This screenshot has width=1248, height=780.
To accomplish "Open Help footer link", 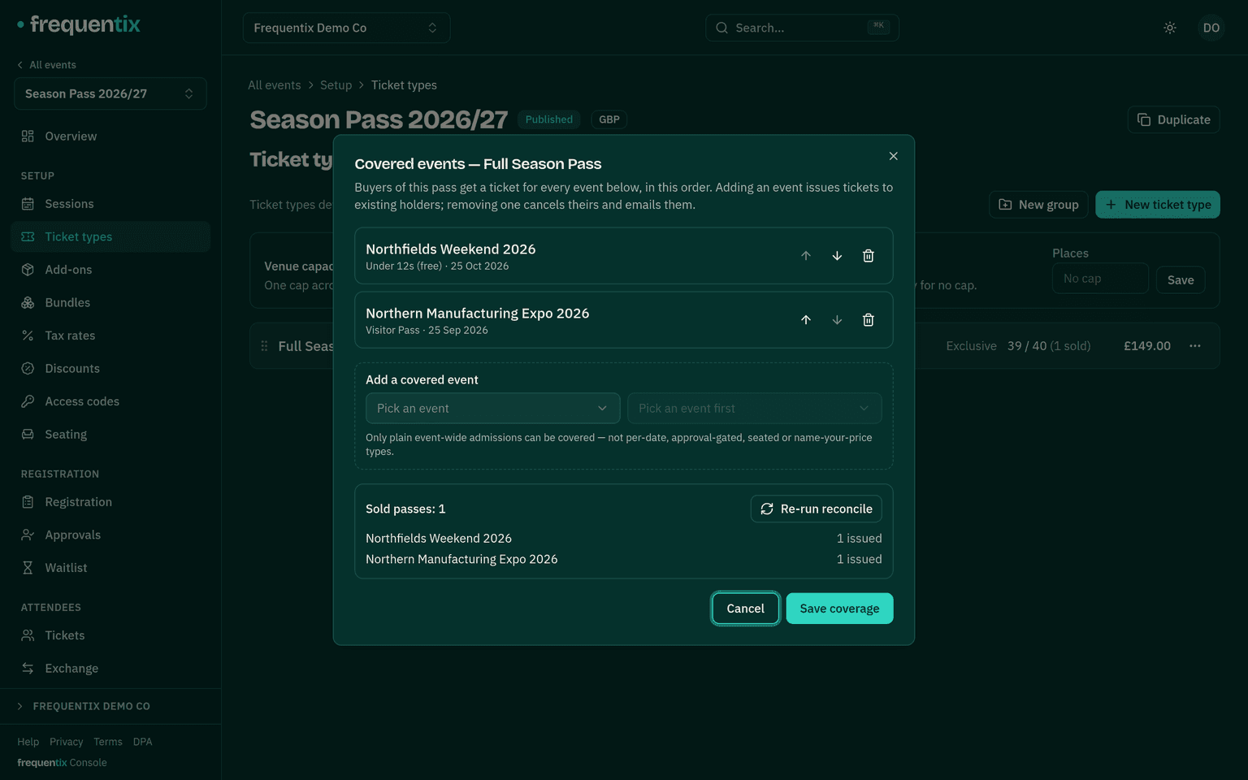I will 28,742.
